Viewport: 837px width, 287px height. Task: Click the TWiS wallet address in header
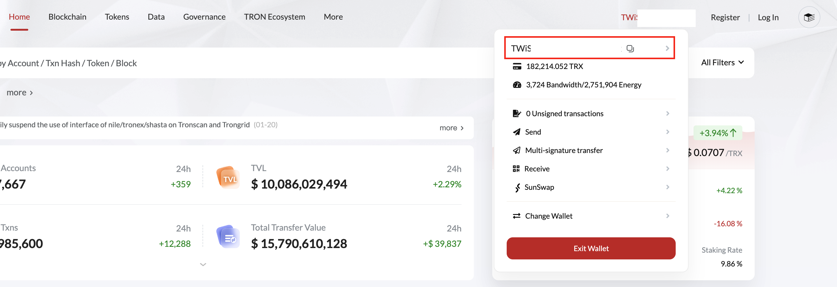click(629, 17)
